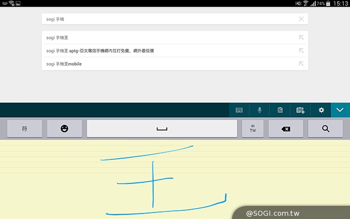Image resolution: width=350 pixels, height=219 pixels.
Task: Open keyboard settings gear
Action: coord(321,110)
